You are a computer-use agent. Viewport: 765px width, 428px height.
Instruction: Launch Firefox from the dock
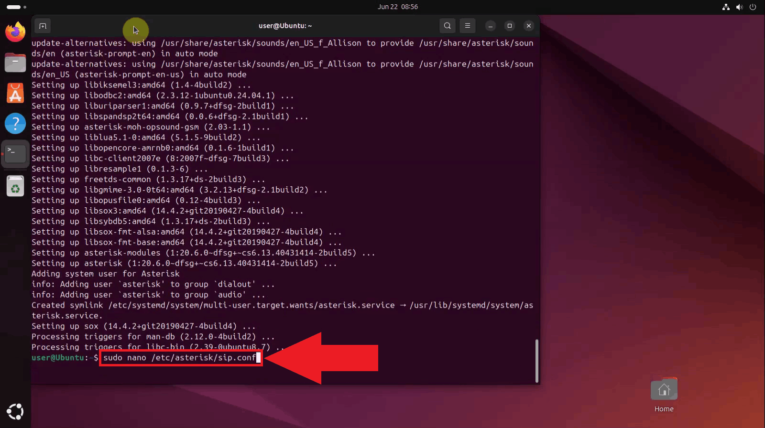(15, 32)
